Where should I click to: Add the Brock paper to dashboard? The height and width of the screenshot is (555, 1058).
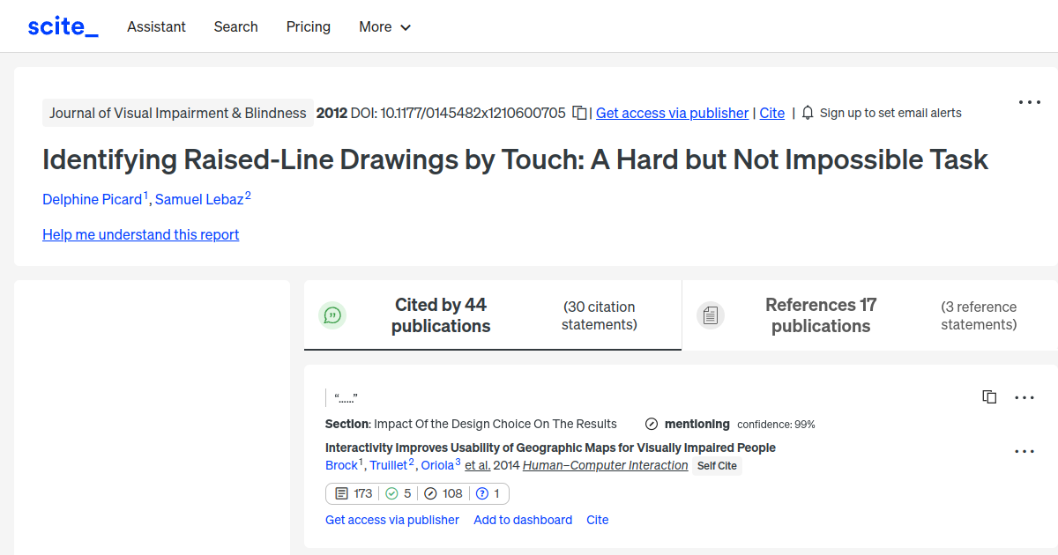[523, 520]
